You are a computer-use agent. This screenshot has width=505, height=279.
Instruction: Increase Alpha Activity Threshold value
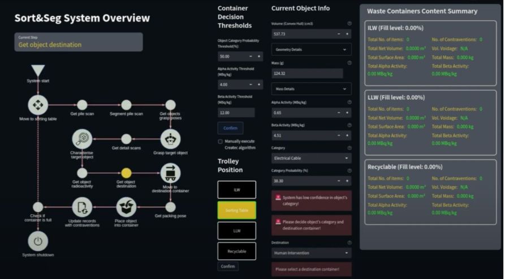pyautogui.click(x=259, y=85)
